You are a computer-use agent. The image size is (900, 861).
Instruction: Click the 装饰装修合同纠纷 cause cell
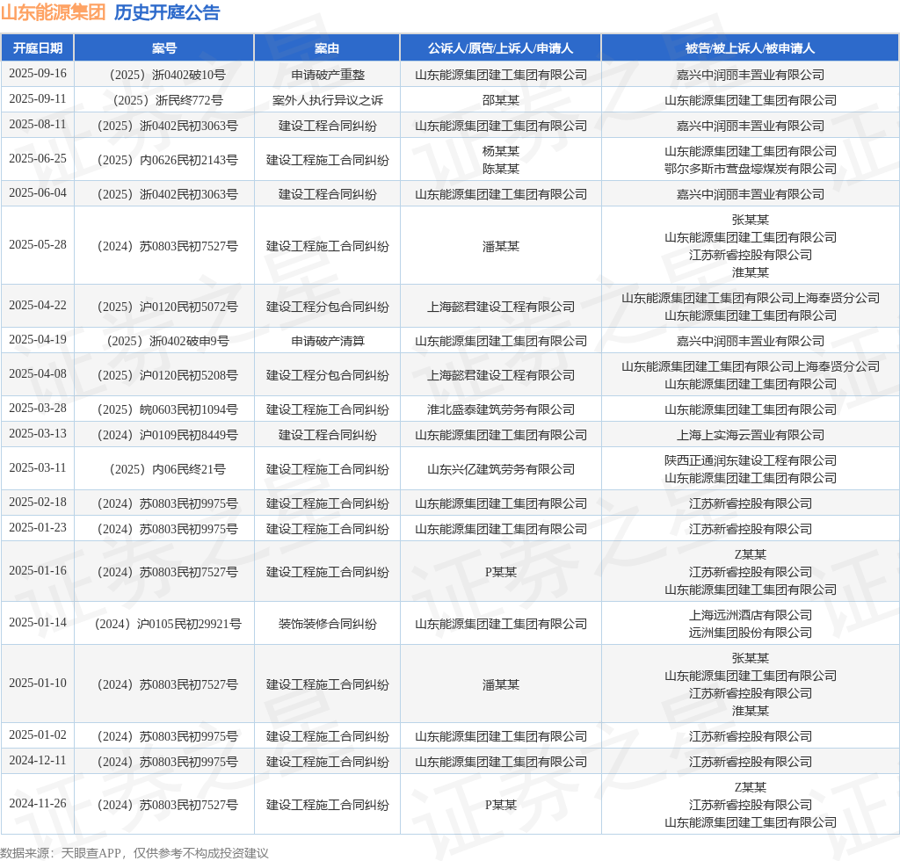(x=327, y=624)
